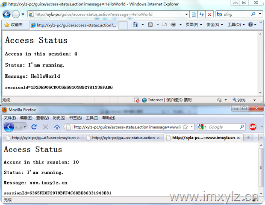Click the IE print icon
The image size is (265, 205).
174,25
